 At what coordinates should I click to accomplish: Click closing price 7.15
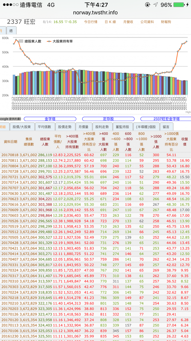(185, 309)
